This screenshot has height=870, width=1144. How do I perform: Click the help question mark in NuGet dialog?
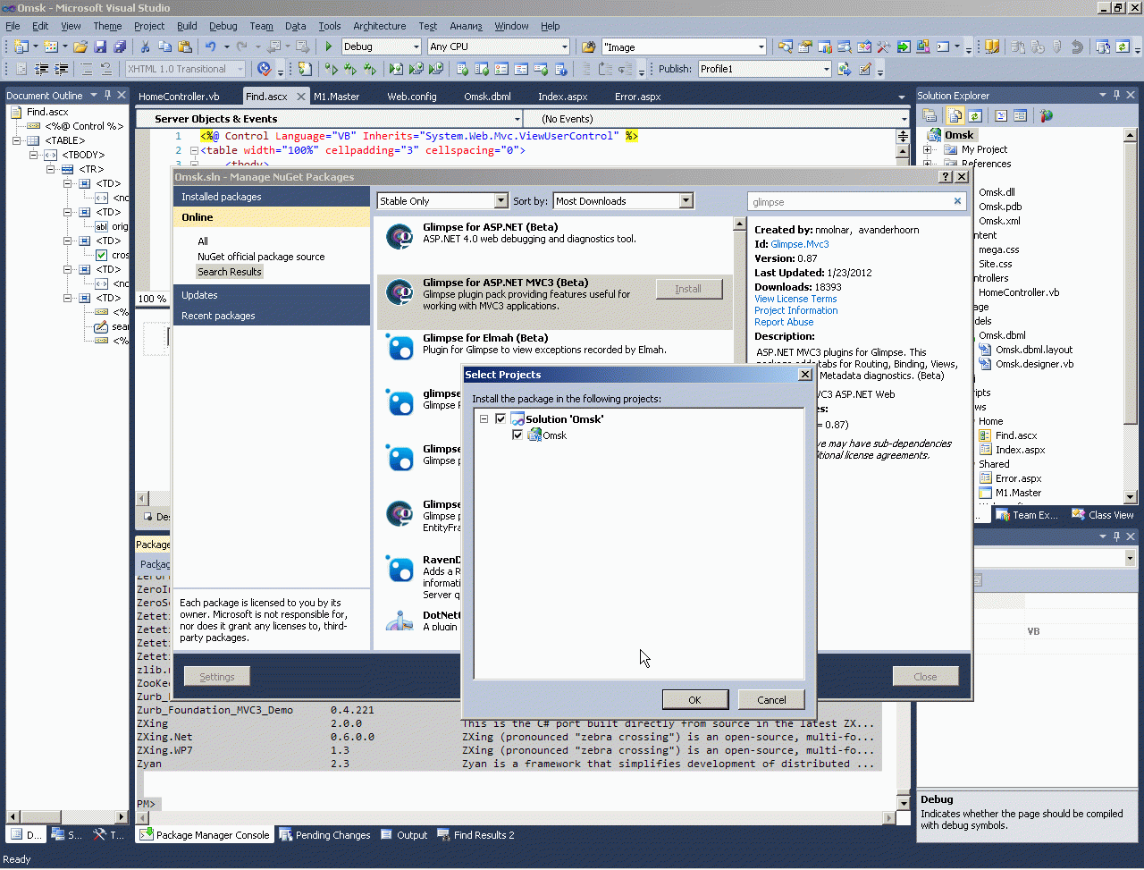click(x=946, y=177)
